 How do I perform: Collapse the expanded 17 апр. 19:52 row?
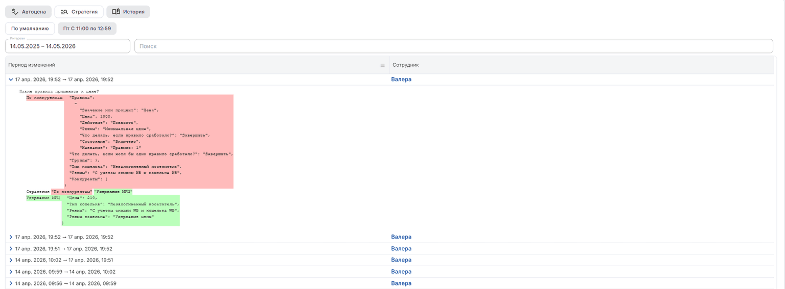click(11, 80)
